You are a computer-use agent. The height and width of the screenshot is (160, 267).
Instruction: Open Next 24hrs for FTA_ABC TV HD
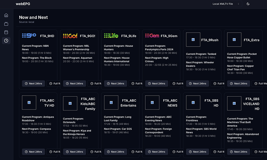(x=33, y=151)
